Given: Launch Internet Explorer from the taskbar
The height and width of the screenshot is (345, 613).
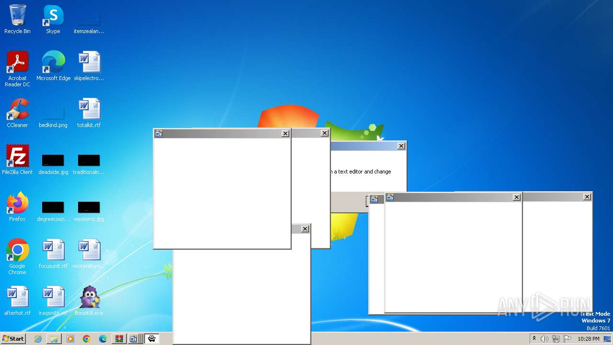Looking at the screenshot, I should point(38,339).
